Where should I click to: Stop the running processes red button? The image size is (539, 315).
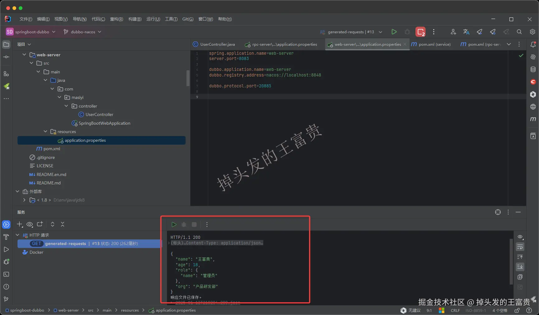420,32
